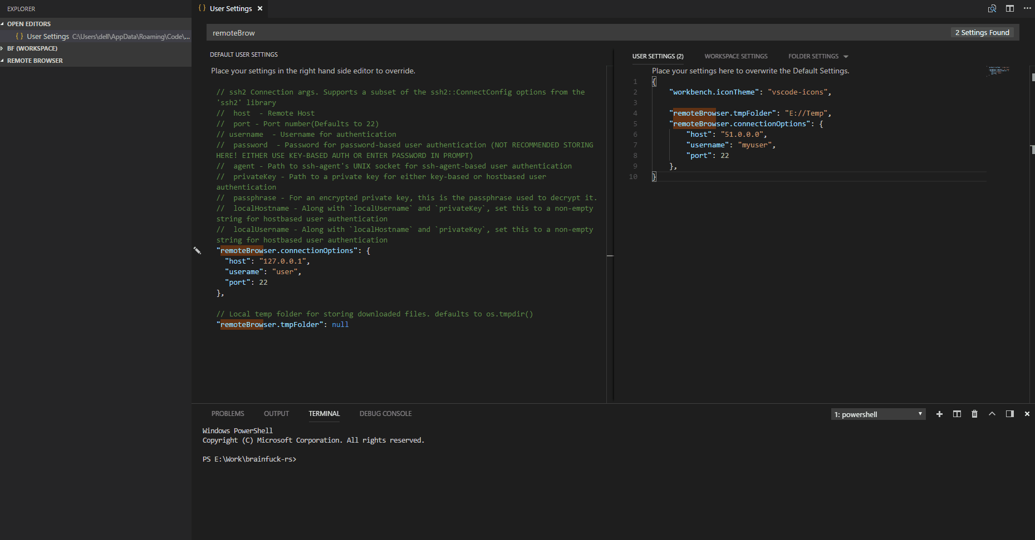Split the terminal pane
The height and width of the screenshot is (540, 1035).
(957, 414)
